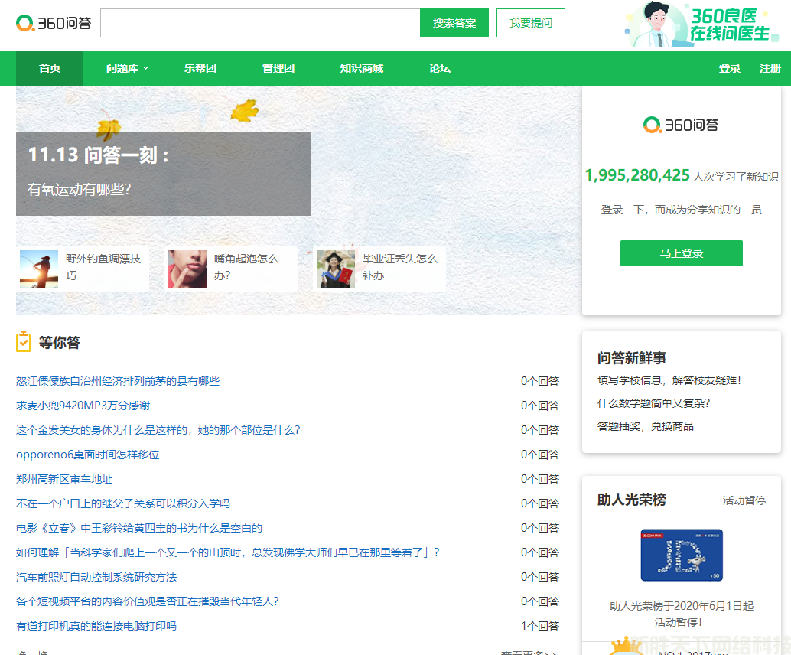Open the 有氧运动有哪些? featured question
Screen dimensions: 791x655
click(79, 190)
